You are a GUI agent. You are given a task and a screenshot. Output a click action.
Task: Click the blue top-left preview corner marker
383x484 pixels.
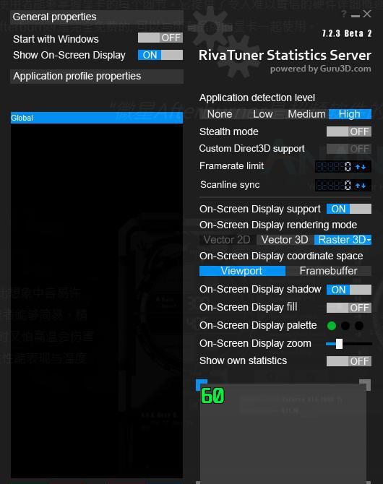pos(202,384)
